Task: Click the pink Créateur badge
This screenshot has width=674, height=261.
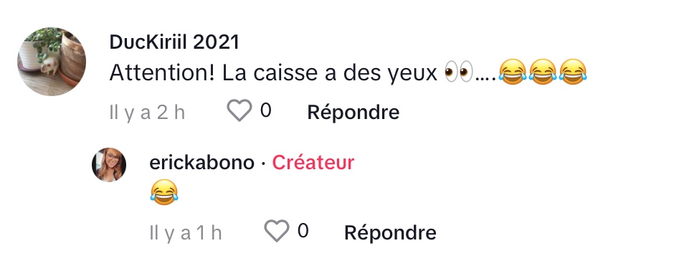Action: 313,163
